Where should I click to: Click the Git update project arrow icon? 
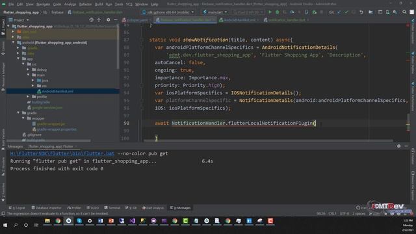[x=339, y=12]
